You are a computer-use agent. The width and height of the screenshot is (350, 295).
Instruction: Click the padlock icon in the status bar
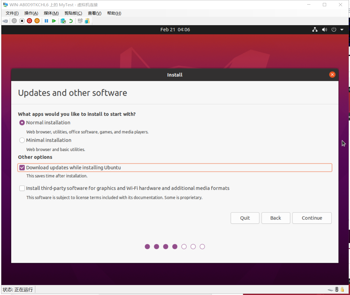(x=342, y=289)
